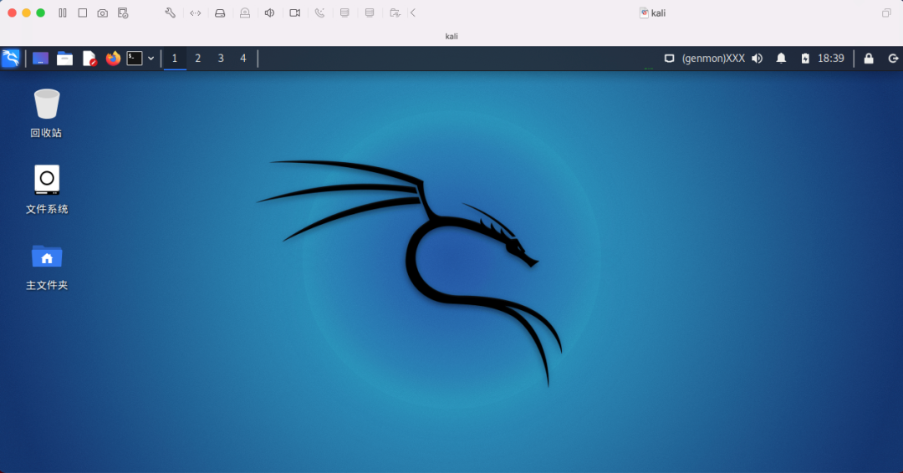Switch to workspace 3
Screen dimensions: 903x473
point(221,58)
